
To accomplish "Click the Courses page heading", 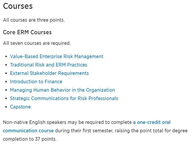I will 18,6.
